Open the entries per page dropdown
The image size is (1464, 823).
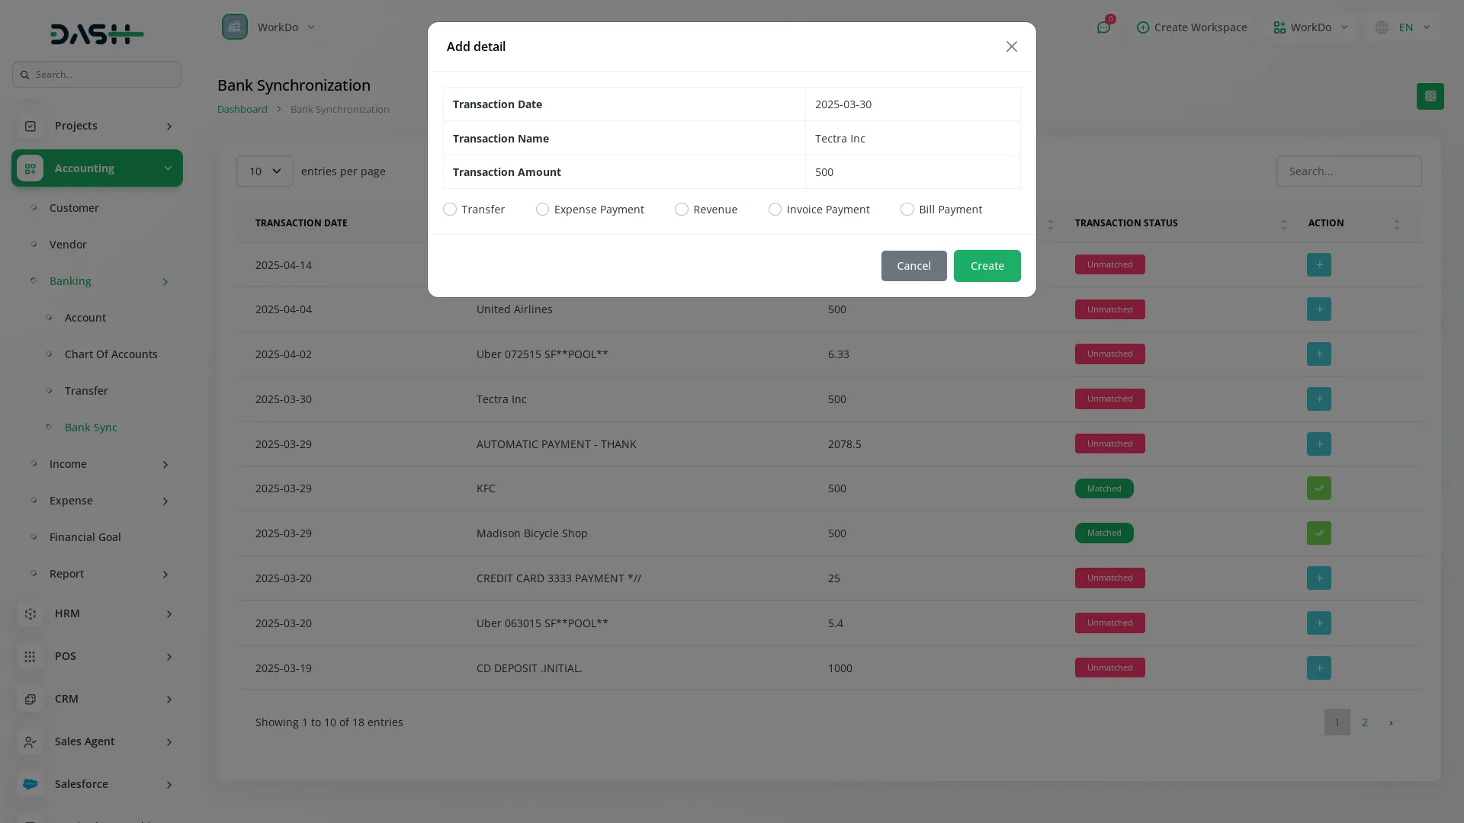[265, 171]
